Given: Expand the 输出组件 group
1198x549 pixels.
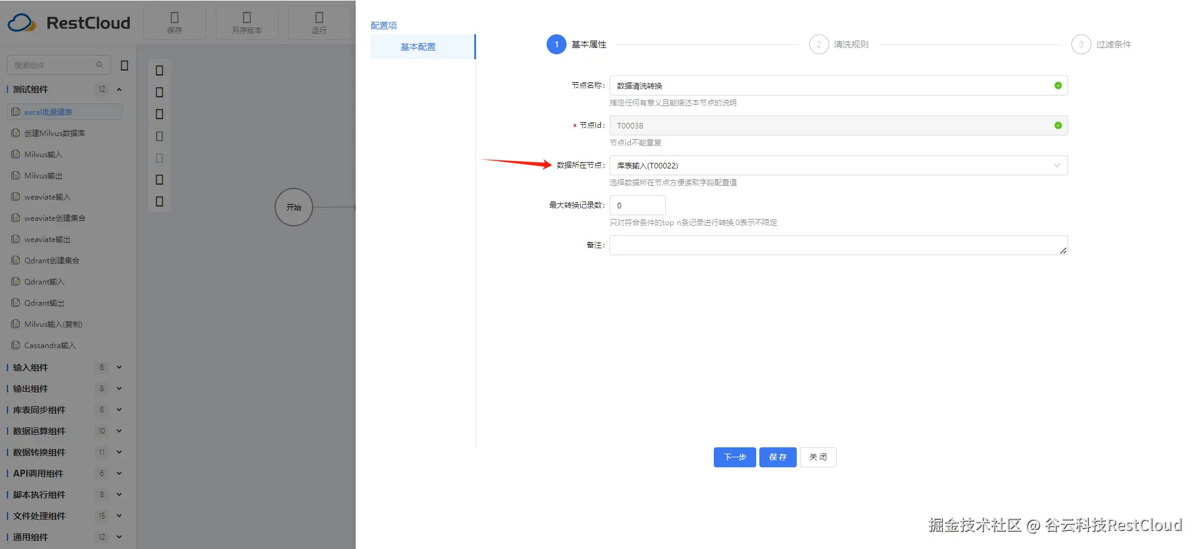Looking at the screenshot, I should [119, 389].
